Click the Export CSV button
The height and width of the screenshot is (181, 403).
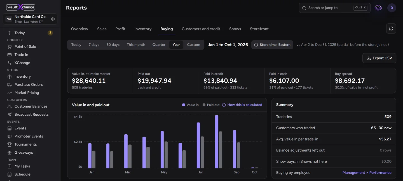coord(379,58)
